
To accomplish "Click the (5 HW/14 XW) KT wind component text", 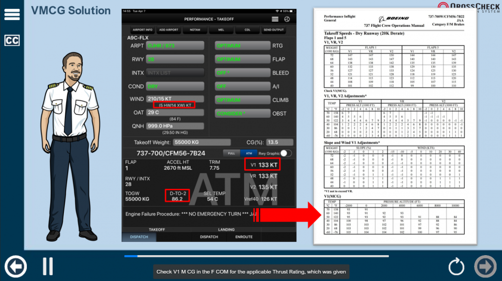I will coord(175,105).
